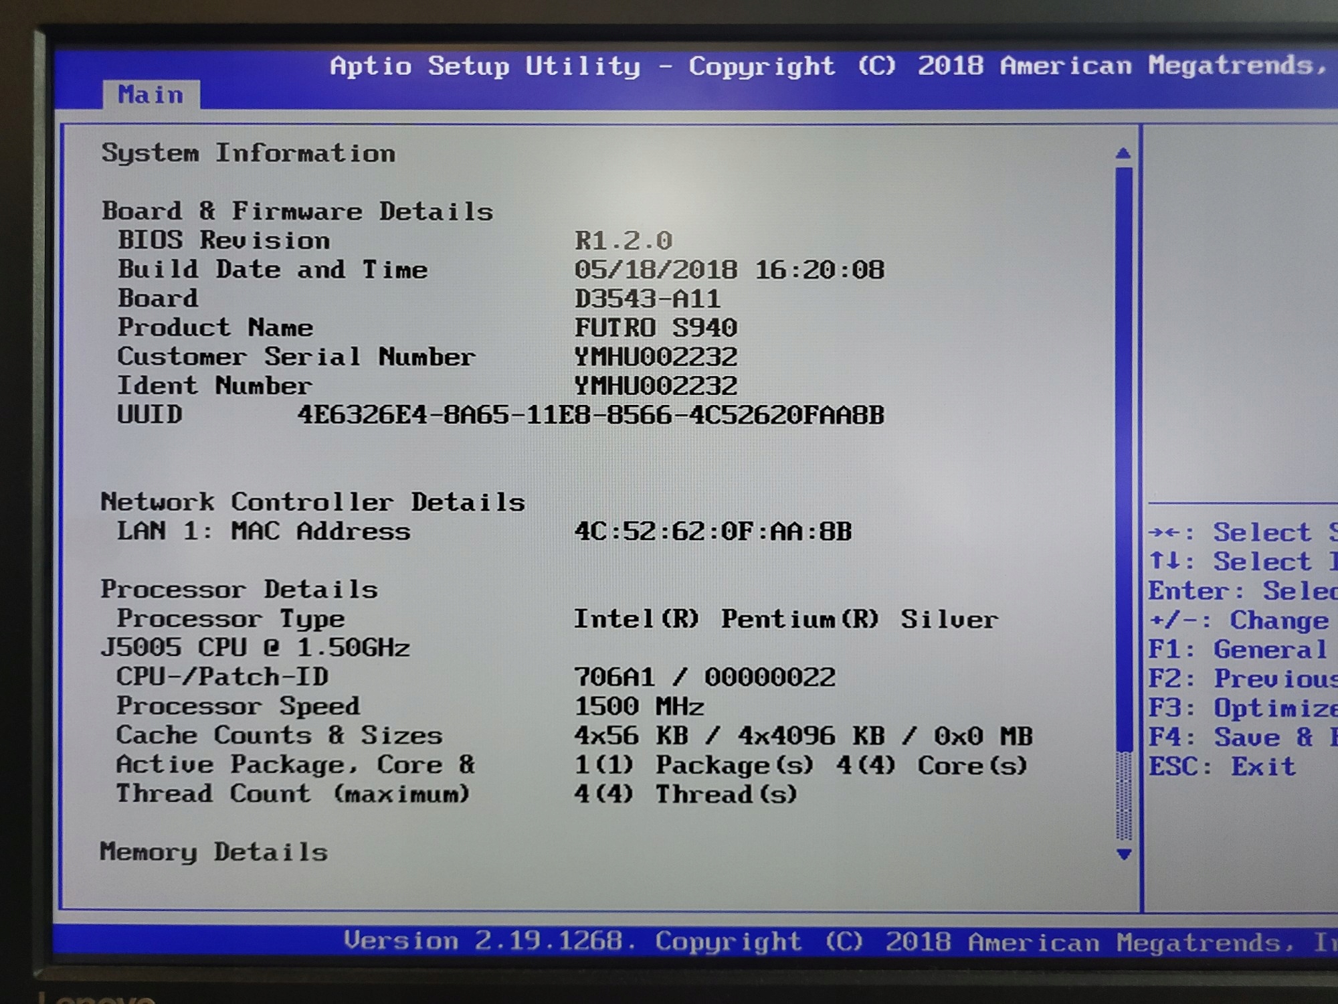The width and height of the screenshot is (1338, 1004).
Task: Click the UUID value text
Action: pos(591,415)
